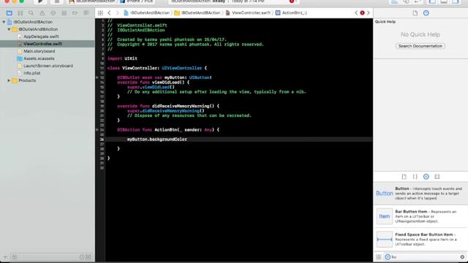Show the File Template library icon
Image resolution: width=468 pixels, height=263 pixels.
pyautogui.click(x=404, y=177)
